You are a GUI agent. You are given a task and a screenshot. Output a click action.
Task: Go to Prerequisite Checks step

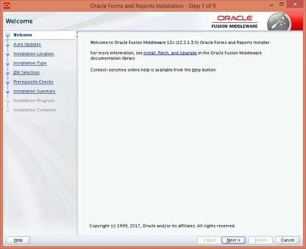click(x=33, y=82)
